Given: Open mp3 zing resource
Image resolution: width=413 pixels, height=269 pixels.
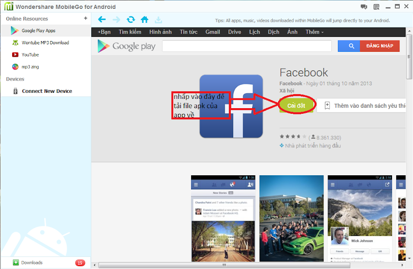Looking at the screenshot, I should 46,67.
